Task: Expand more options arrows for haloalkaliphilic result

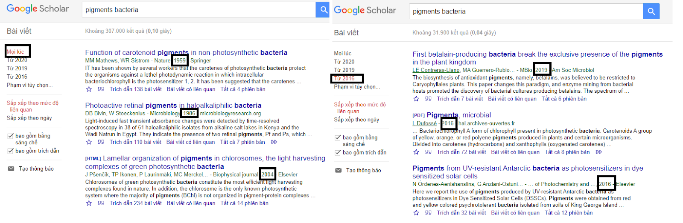Action: click(274, 142)
